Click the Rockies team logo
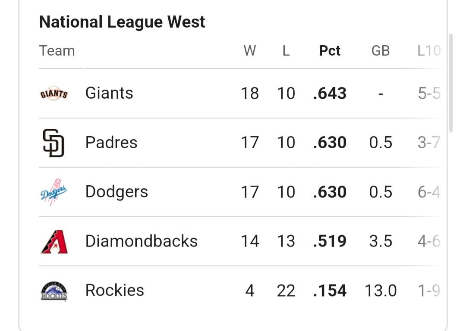This screenshot has width=466, height=331. point(54,291)
